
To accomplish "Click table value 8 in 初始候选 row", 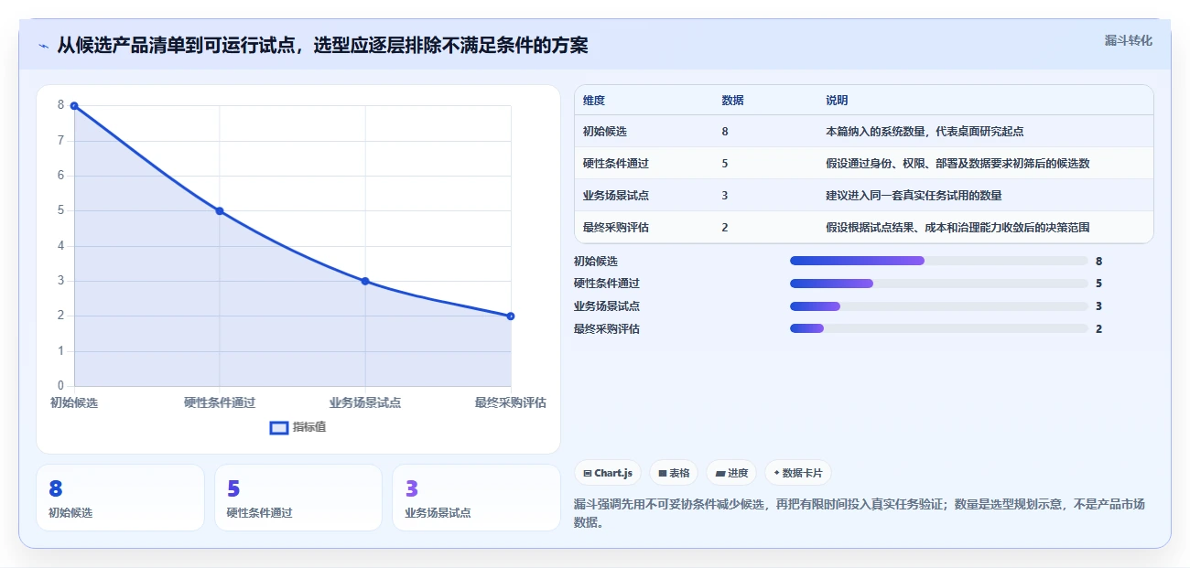I will click(725, 132).
